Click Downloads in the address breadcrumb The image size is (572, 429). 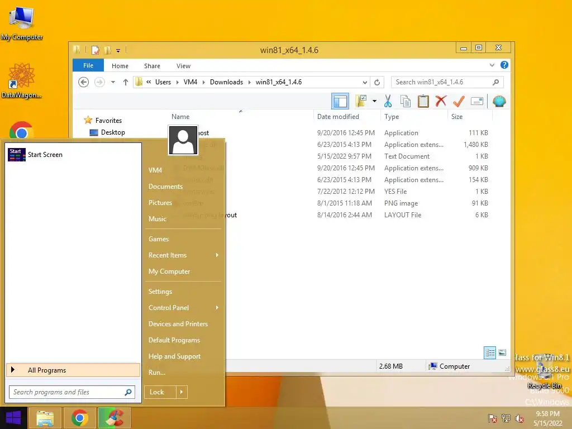pos(227,82)
